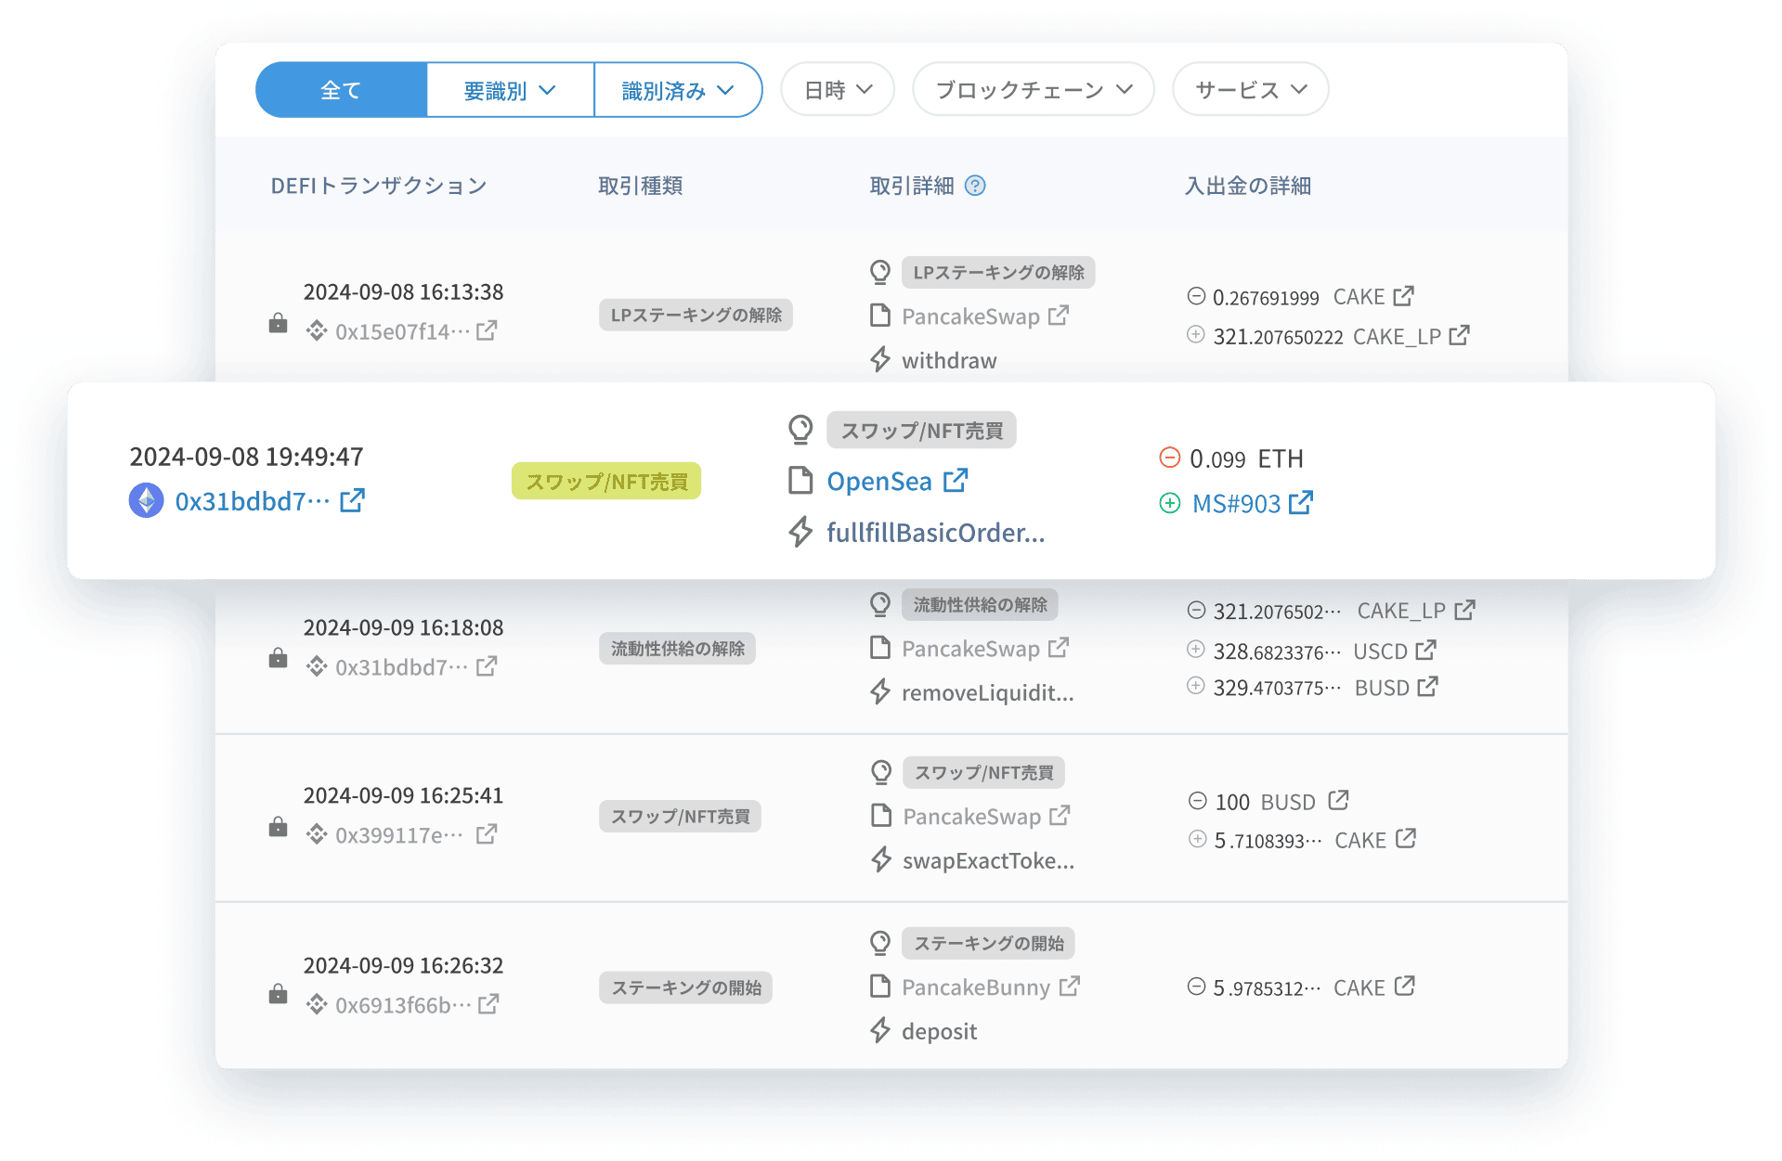Screen dimensions: 1782x1161
Task: Open PancakeSwap link in removeLiquidity row
Action: pyautogui.click(x=1059, y=648)
